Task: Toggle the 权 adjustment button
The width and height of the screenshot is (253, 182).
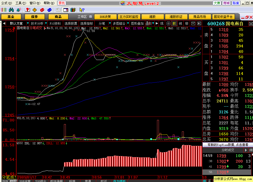Action: [174, 24]
